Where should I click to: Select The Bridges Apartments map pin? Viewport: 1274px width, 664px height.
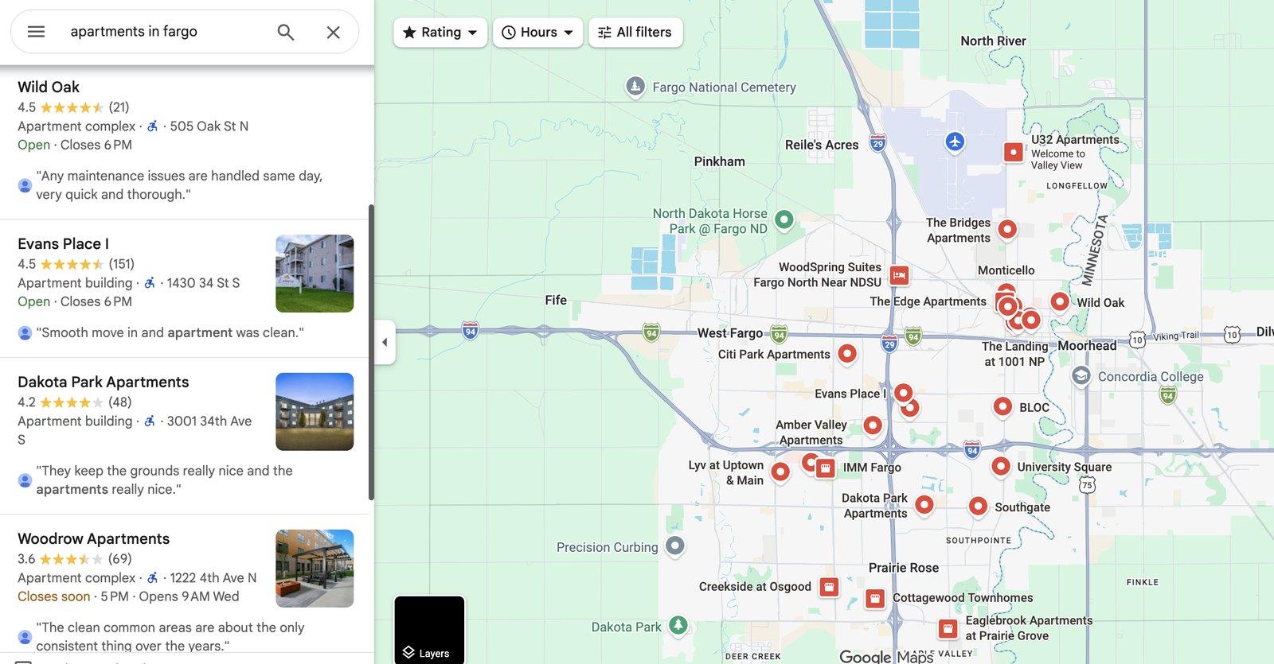click(1007, 229)
